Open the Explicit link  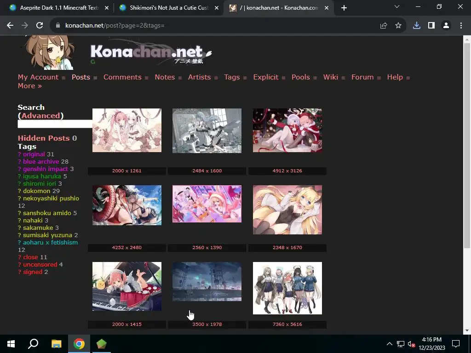[266, 77]
